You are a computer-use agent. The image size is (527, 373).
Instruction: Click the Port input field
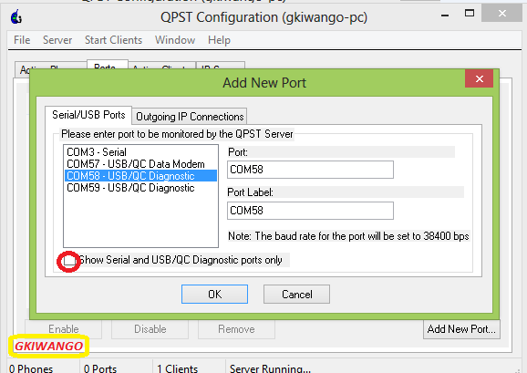pos(310,170)
